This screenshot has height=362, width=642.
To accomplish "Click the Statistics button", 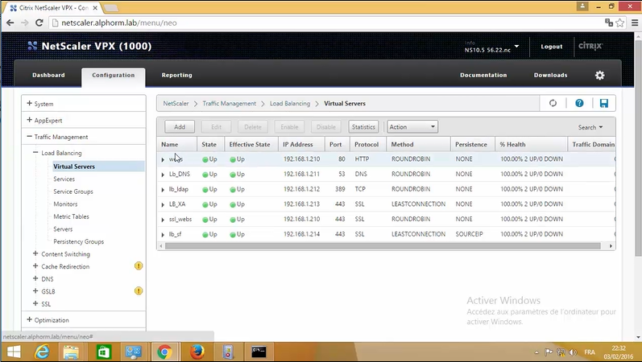I will point(363,127).
